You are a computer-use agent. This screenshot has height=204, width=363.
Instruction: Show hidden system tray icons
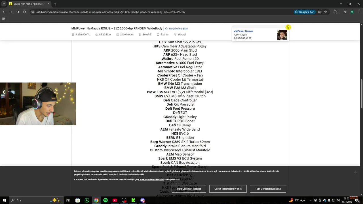point(311,200)
